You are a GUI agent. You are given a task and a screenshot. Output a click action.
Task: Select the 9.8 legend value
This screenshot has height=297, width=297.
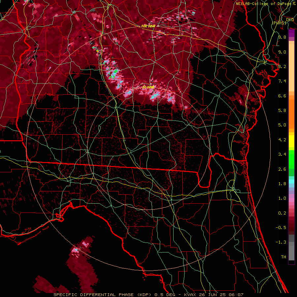coord(282,37)
